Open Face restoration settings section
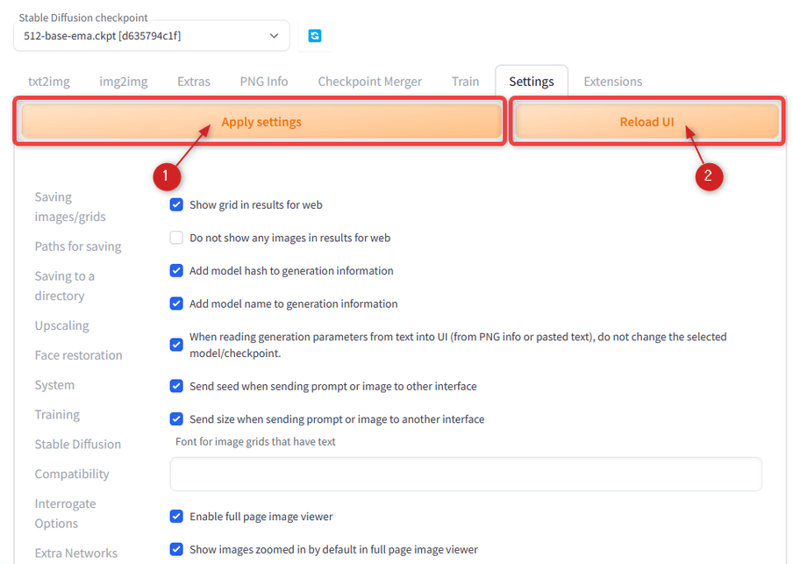The height and width of the screenshot is (564, 793). click(78, 355)
